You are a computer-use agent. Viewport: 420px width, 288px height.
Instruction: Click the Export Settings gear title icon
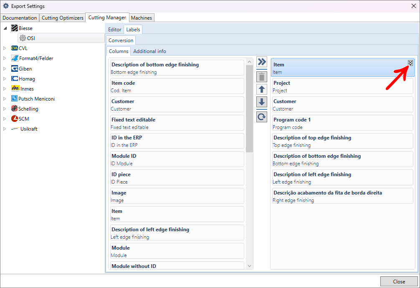(x=5, y=6)
